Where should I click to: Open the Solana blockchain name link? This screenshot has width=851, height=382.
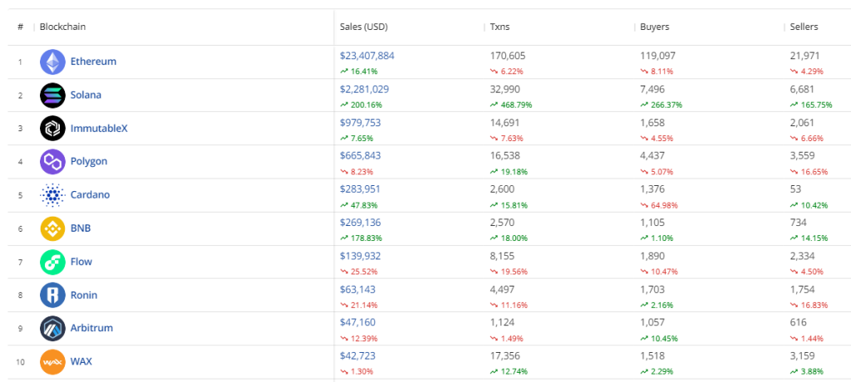[86, 95]
